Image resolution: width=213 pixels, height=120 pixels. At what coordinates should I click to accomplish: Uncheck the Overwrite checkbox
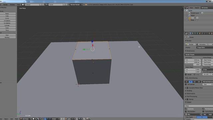coord(186,109)
